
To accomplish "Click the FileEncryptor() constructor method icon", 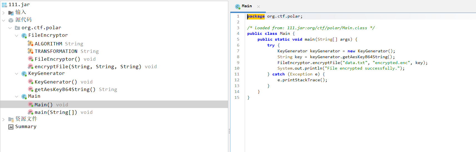I will coord(31,59).
